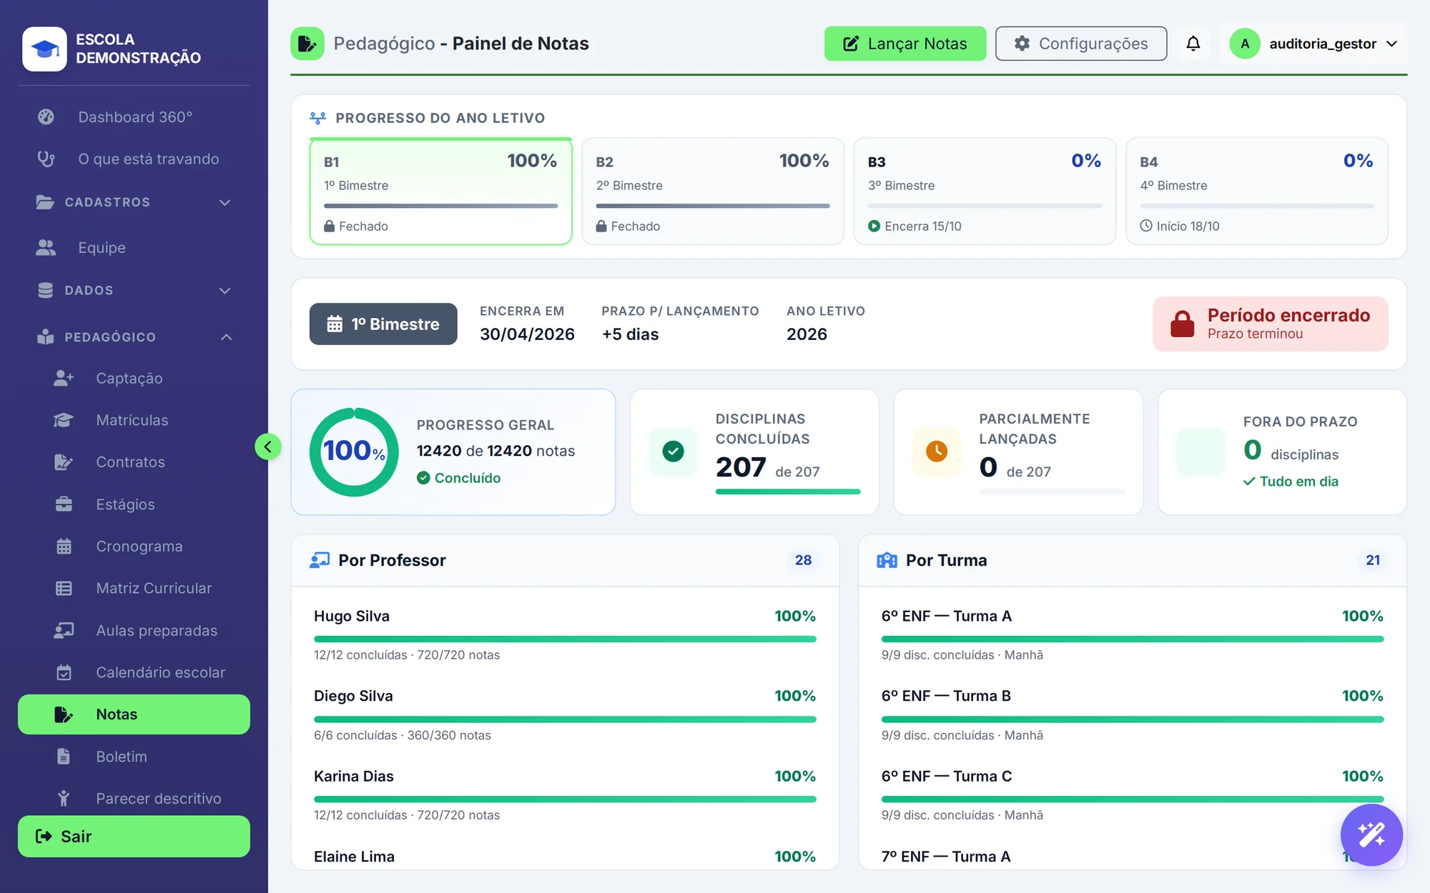Click the Parecer descritivo child icon
This screenshot has width=1430, height=893.
point(64,799)
